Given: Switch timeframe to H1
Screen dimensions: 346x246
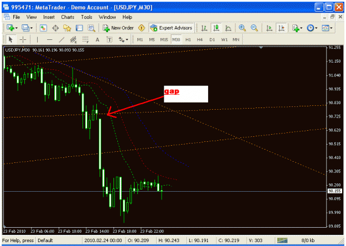Looking at the screenshot, I should (188, 40).
